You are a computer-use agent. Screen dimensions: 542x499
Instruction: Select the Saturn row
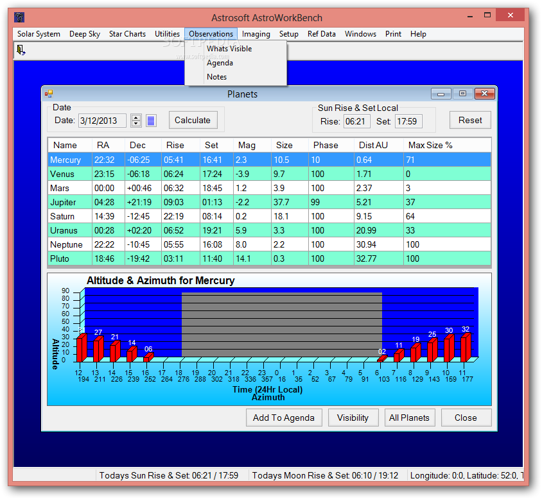(x=269, y=217)
